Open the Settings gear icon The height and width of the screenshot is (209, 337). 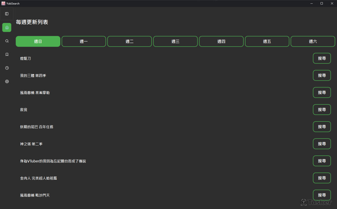(7, 82)
